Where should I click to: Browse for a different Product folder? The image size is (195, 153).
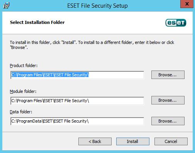[168, 75]
